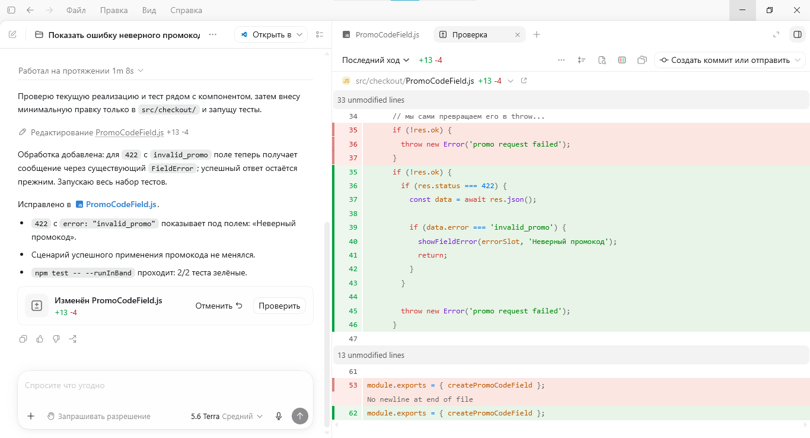
Task: Click the npm test -- --runInBand code snippet
Action: tap(83, 273)
